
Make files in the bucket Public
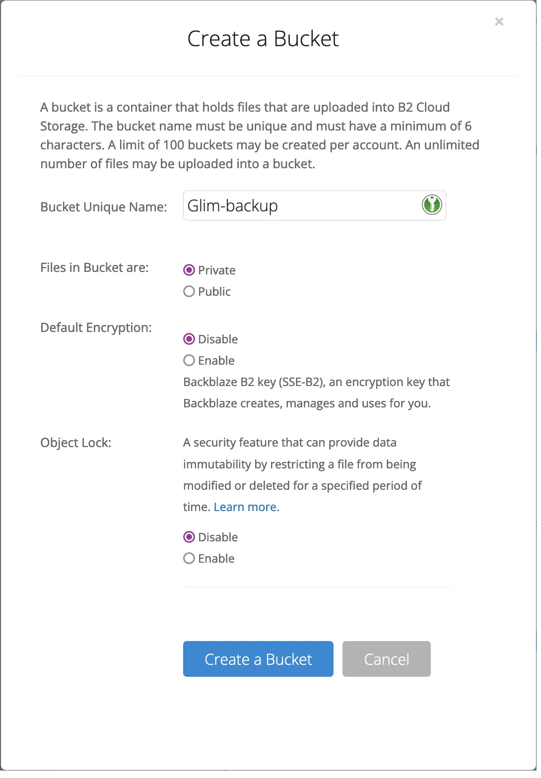click(x=189, y=291)
